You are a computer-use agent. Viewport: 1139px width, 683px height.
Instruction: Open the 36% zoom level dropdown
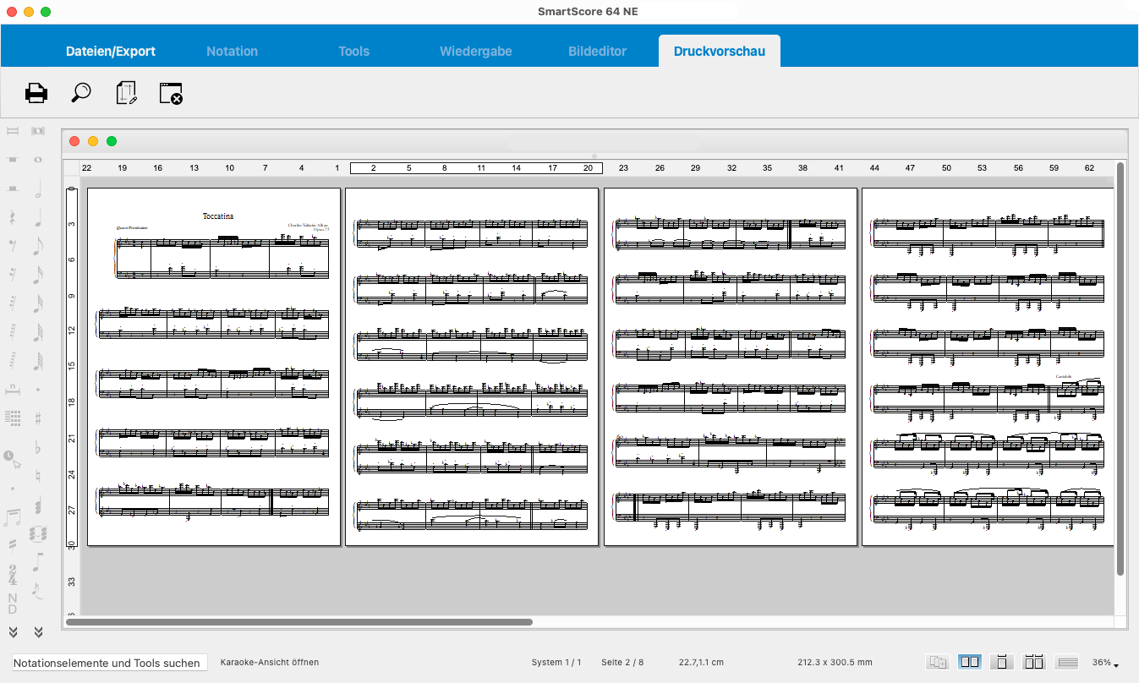(1105, 663)
